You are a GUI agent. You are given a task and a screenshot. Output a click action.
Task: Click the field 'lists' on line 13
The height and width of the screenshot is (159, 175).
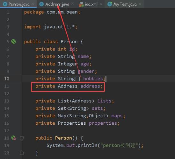click(104, 101)
